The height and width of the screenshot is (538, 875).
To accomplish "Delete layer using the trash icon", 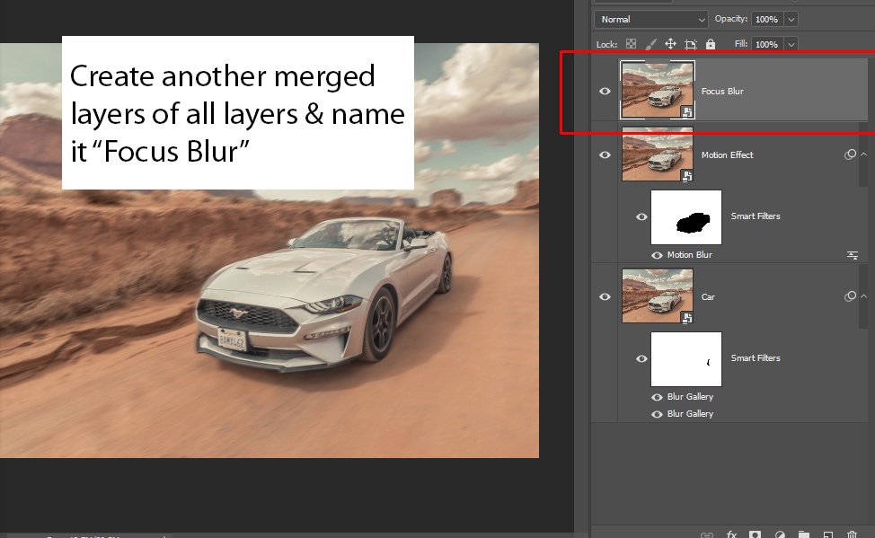I will click(x=853, y=534).
